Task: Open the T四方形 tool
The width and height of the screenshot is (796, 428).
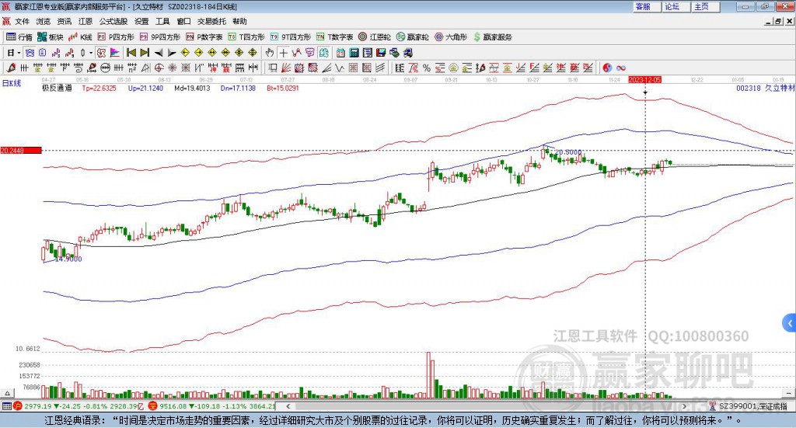Action: [246, 37]
